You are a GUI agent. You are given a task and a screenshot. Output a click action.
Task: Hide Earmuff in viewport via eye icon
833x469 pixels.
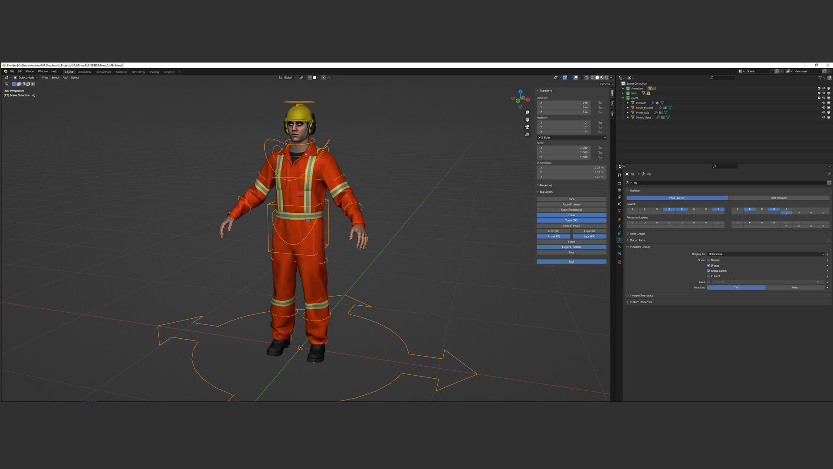click(x=823, y=103)
